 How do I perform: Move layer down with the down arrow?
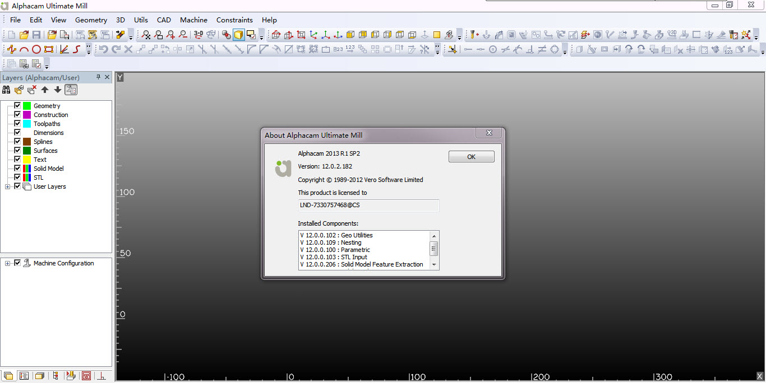click(x=57, y=90)
